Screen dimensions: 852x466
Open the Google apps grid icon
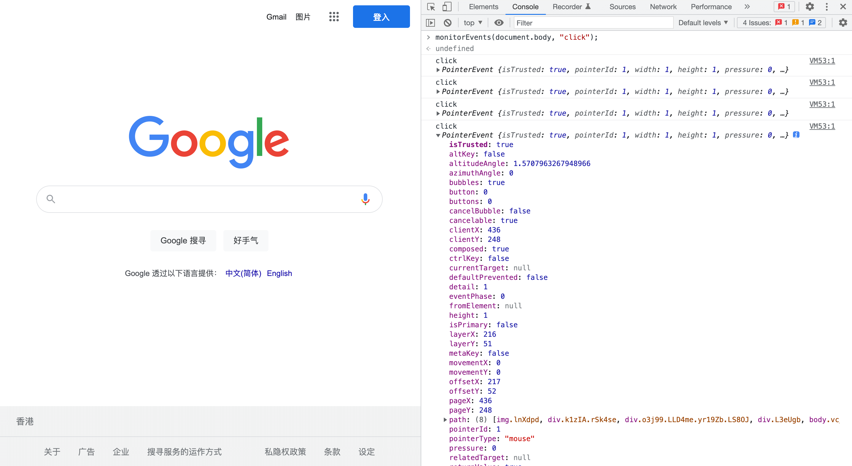click(334, 17)
